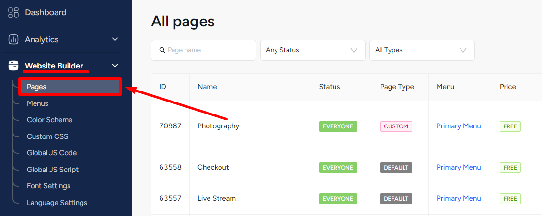The width and height of the screenshot is (542, 216).
Task: Focus the Page name search field
Action: 204,50
